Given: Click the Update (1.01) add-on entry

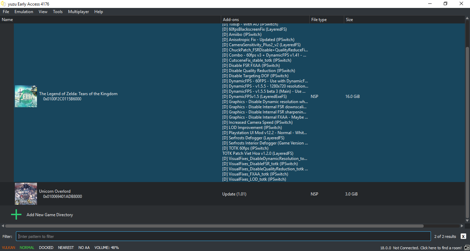Looking at the screenshot, I should [x=234, y=194].
